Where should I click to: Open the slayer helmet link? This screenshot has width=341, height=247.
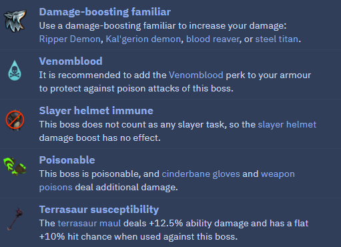pyautogui.click(x=287, y=125)
